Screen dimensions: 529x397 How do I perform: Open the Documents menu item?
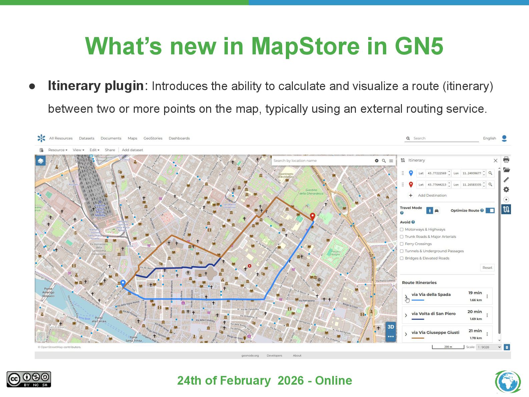(x=111, y=138)
